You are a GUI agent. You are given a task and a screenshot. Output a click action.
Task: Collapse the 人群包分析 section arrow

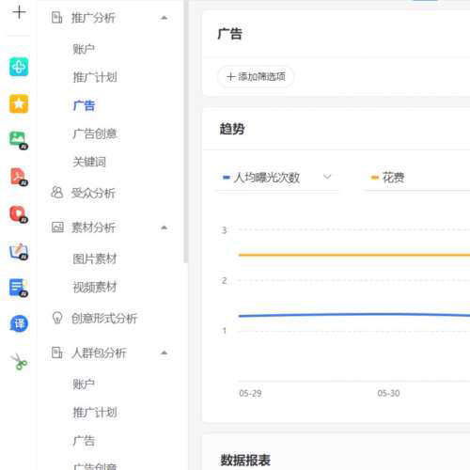click(164, 352)
